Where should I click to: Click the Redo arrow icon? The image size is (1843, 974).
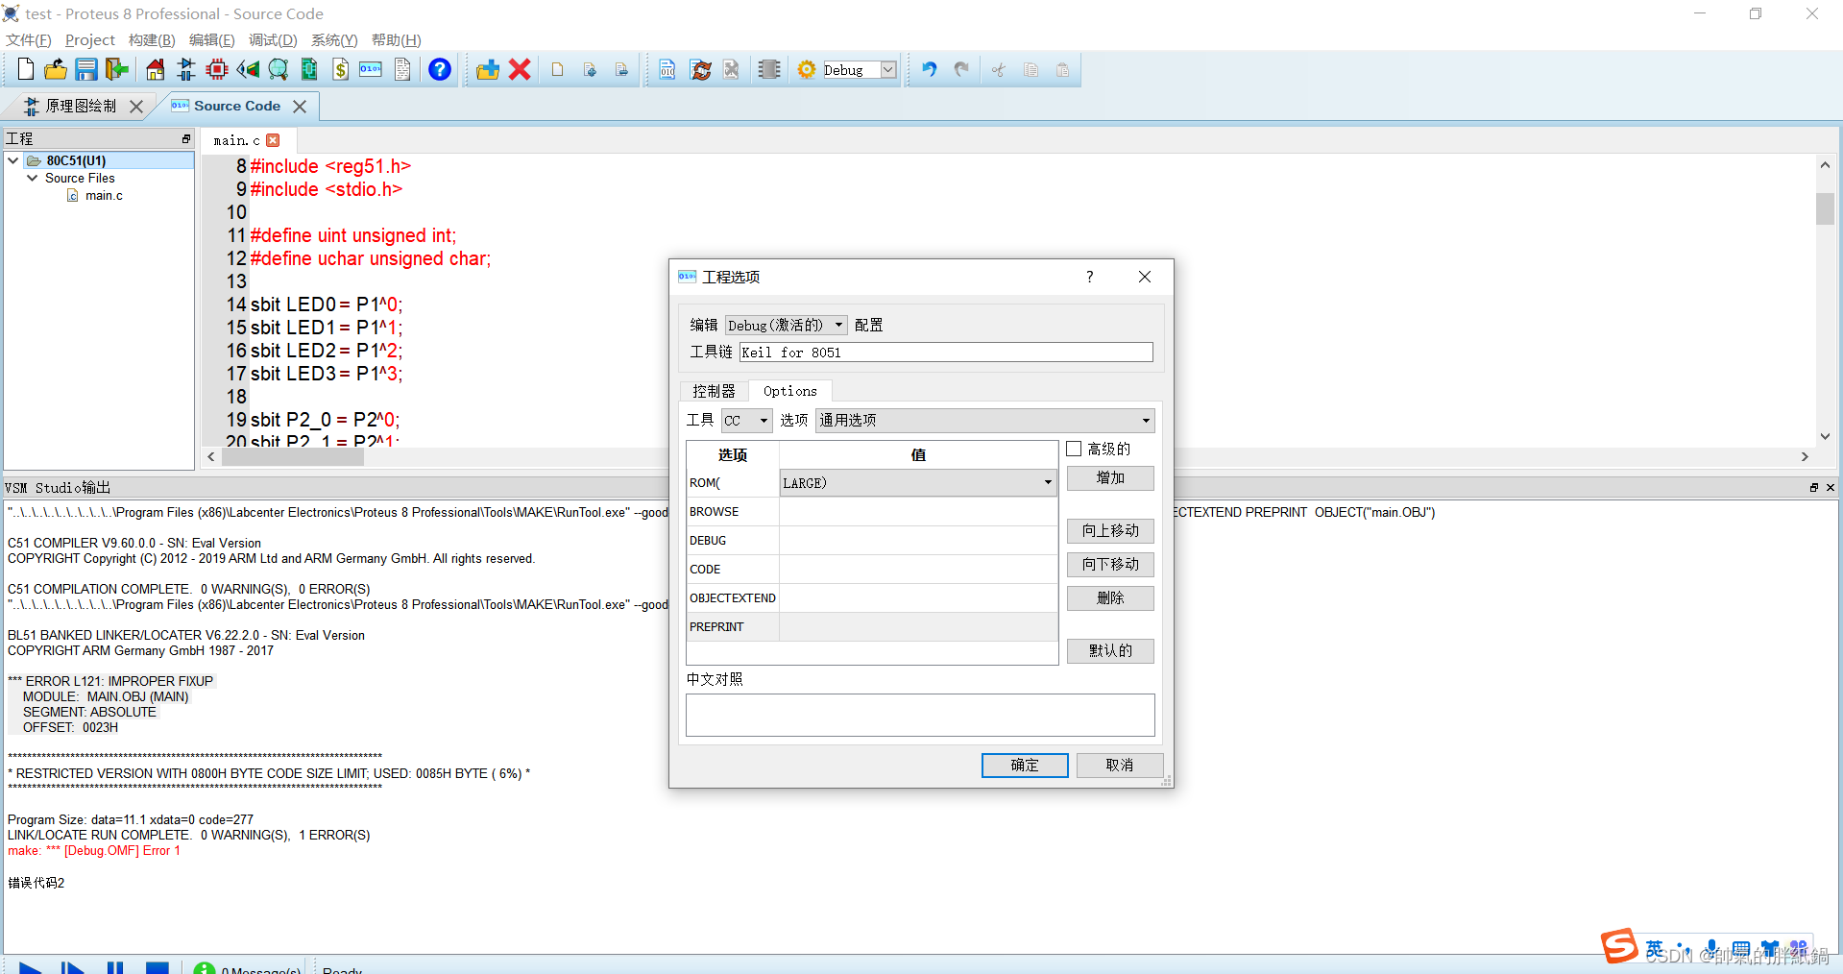[961, 69]
